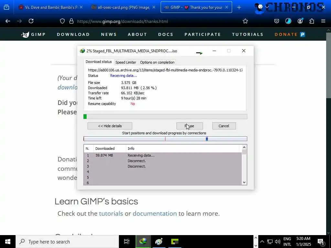Screen dimensions: 331x248
Task: Open the DOWNLOAD menu on GIMP site
Action: tap(73, 34)
